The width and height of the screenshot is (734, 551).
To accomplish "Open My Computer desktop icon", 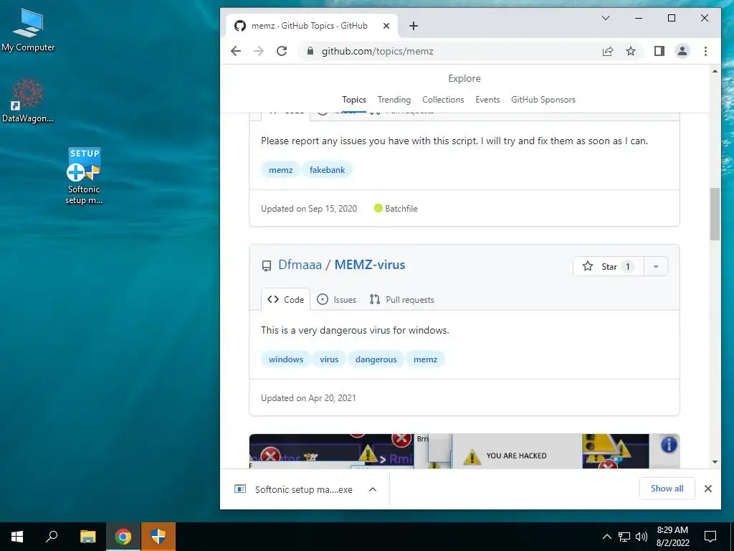I will coord(28,30).
